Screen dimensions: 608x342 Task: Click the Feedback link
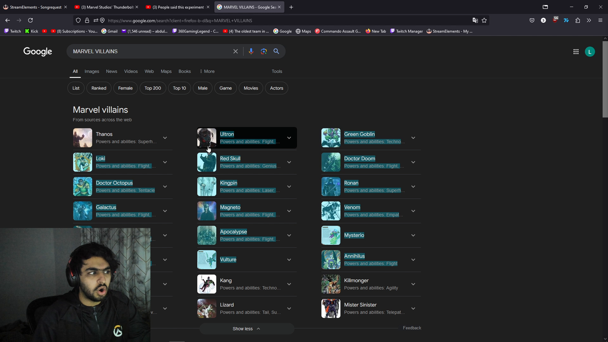(x=412, y=328)
